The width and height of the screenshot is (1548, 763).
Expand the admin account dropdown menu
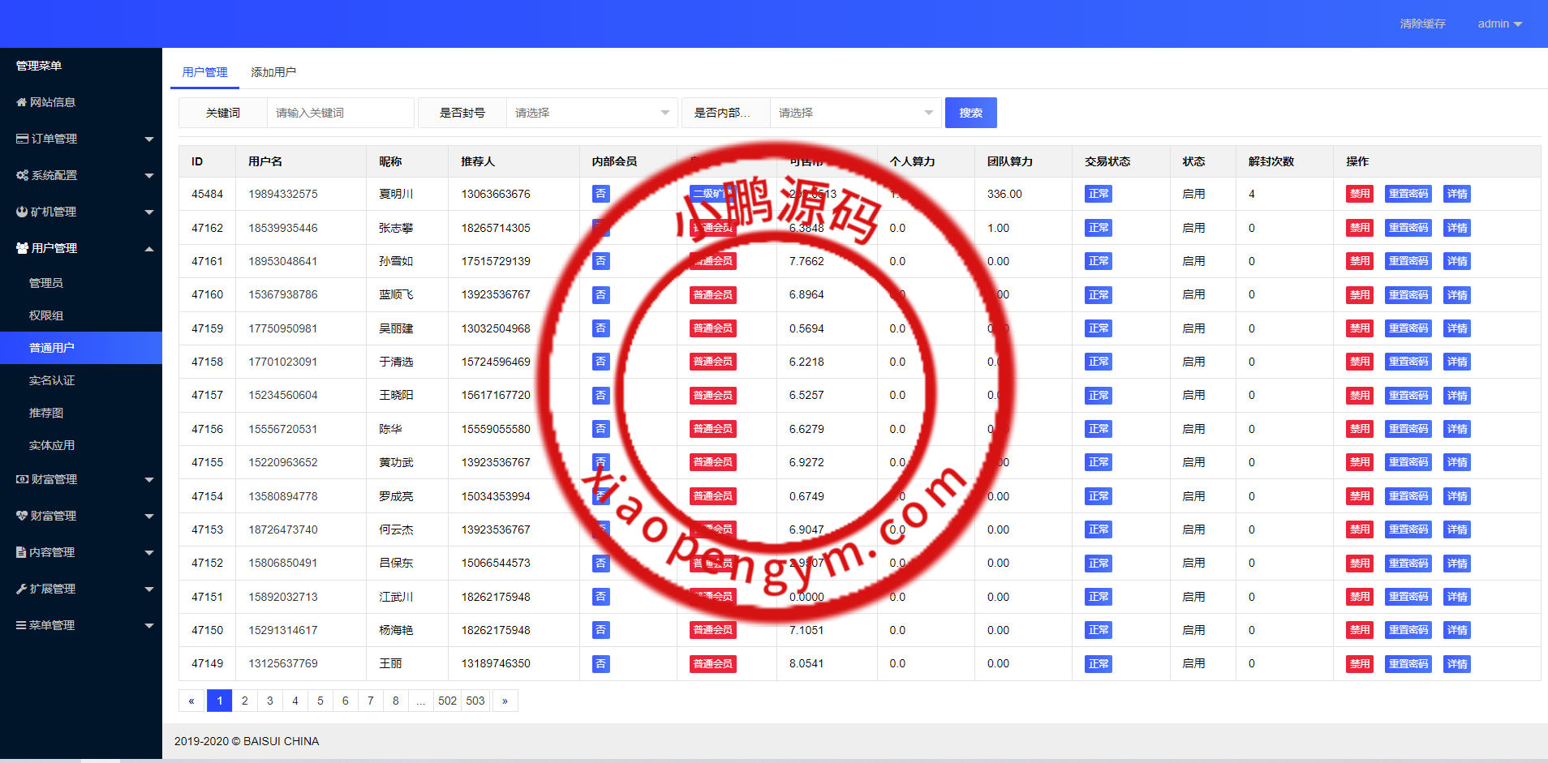tap(1499, 24)
